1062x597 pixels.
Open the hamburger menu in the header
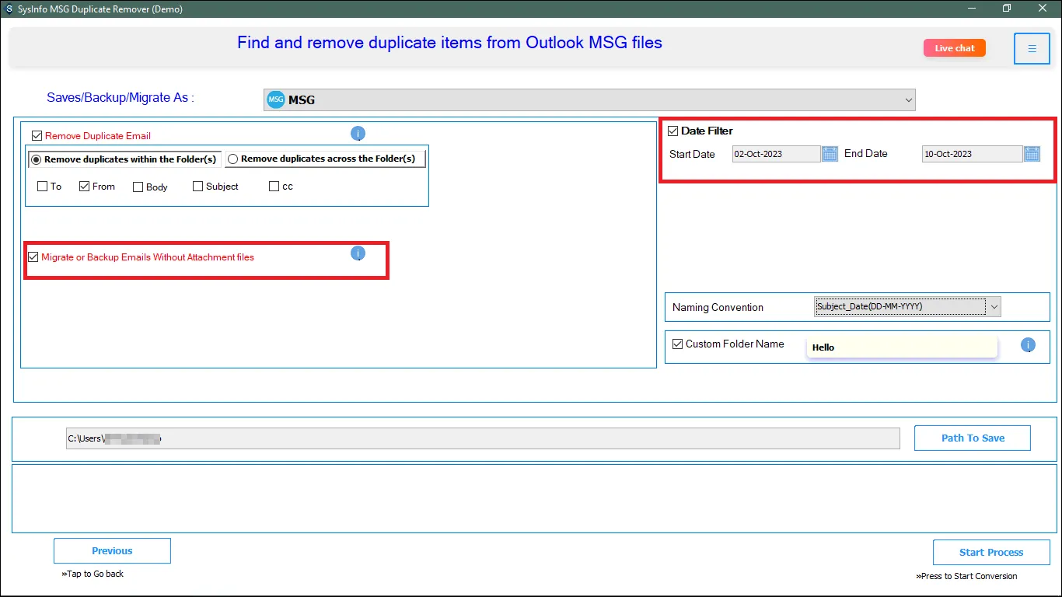click(x=1032, y=48)
